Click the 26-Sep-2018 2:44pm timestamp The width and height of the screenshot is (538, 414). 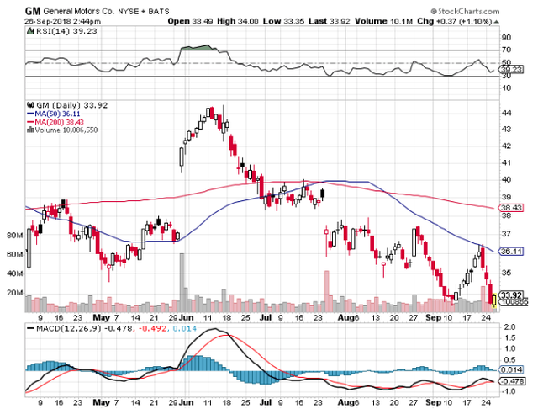(63, 21)
